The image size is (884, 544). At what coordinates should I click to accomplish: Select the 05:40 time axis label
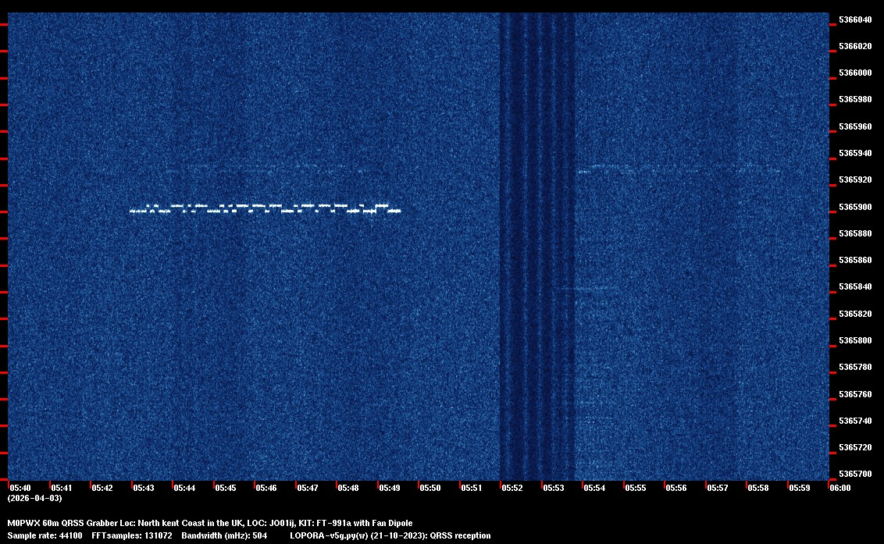tap(20, 488)
